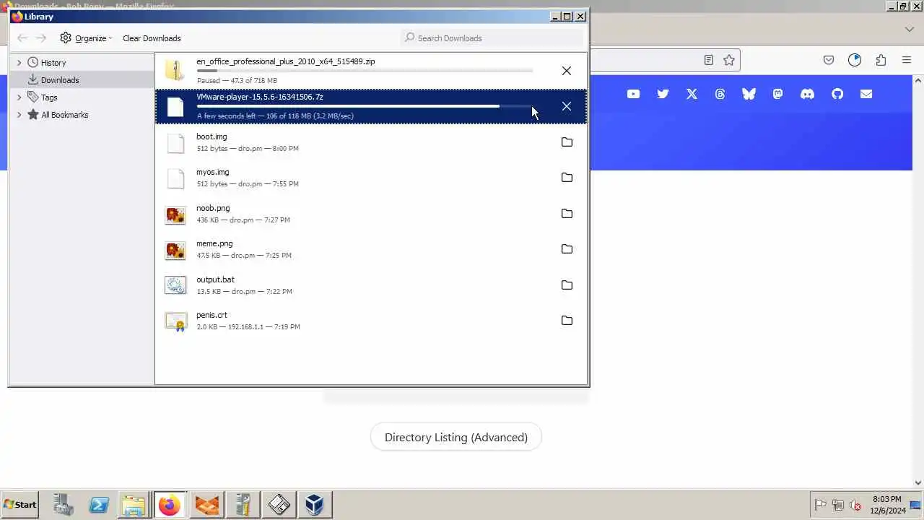924x520 pixels.
Task: Show meme.png in its folder
Action: point(567,249)
